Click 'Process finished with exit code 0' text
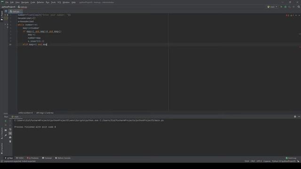The image size is (301, 169). (35, 127)
